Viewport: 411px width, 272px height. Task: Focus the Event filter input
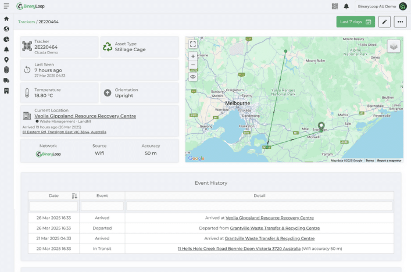102,206
